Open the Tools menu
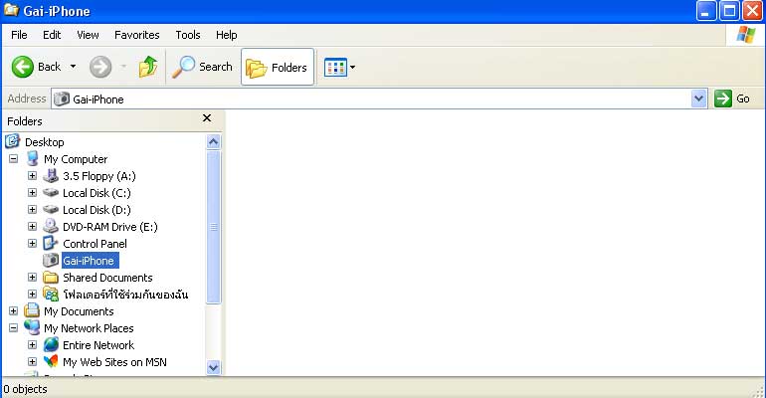Viewport: 766px width, 398px height. (188, 35)
